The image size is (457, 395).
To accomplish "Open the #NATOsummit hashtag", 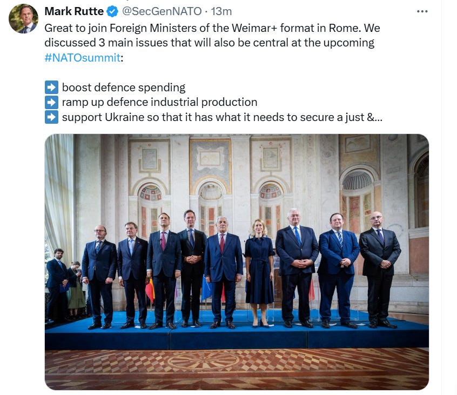I will [83, 58].
